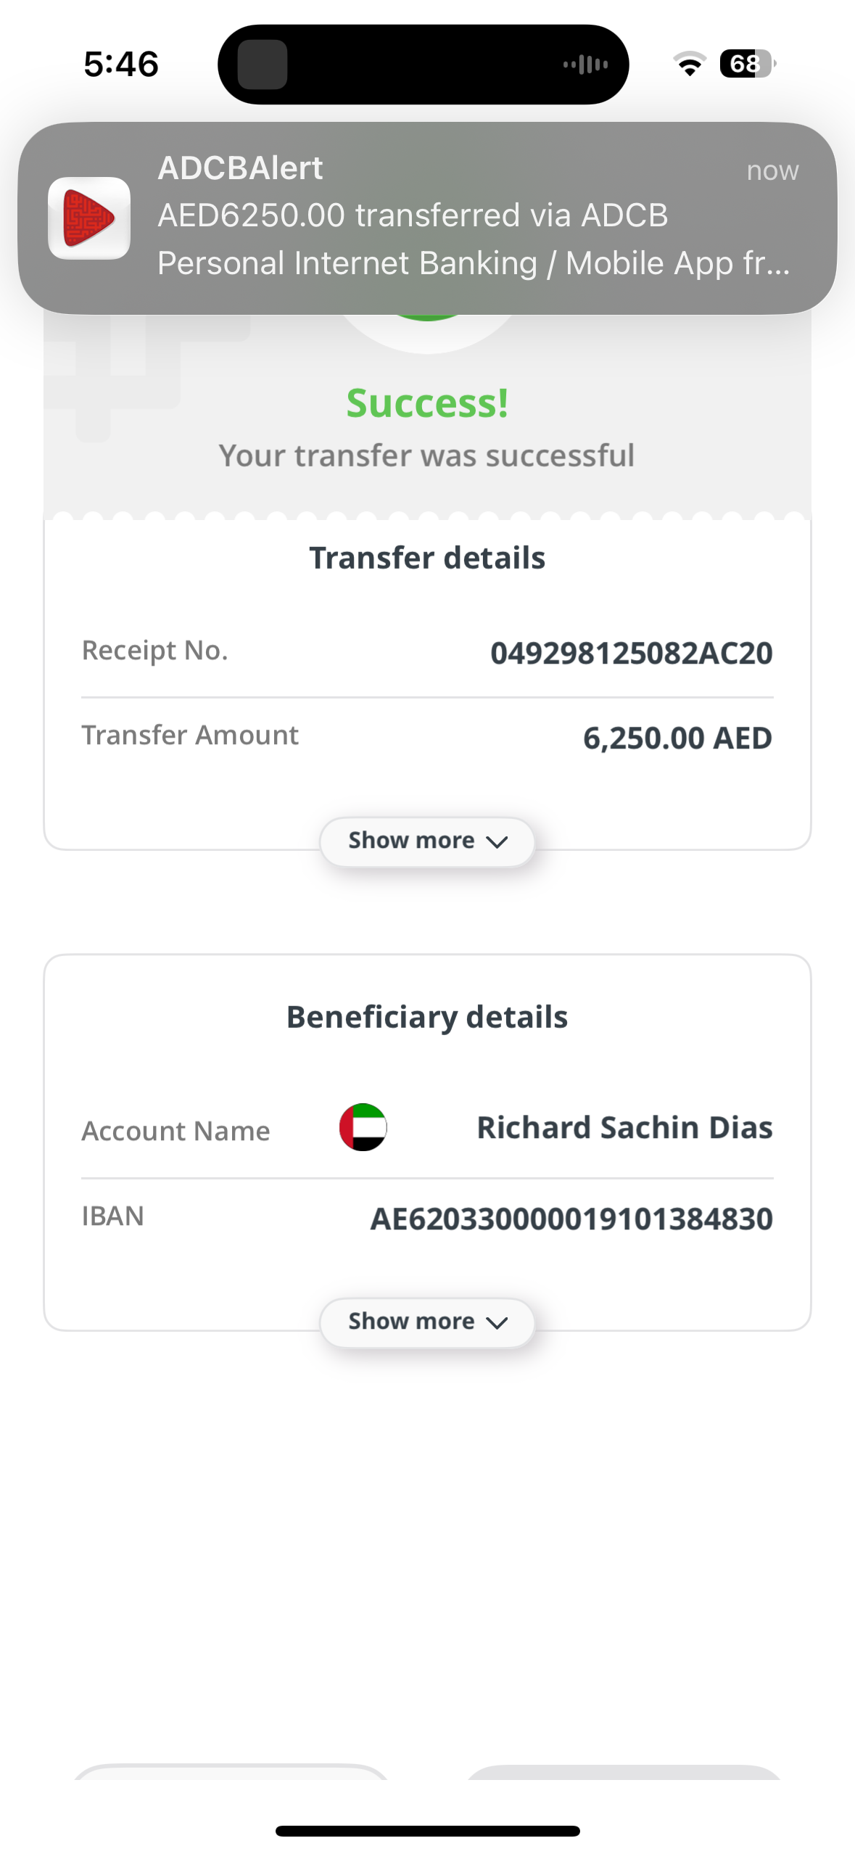Image resolution: width=855 pixels, height=1854 pixels.
Task: Tap the UAE flag icon
Action: click(363, 1126)
